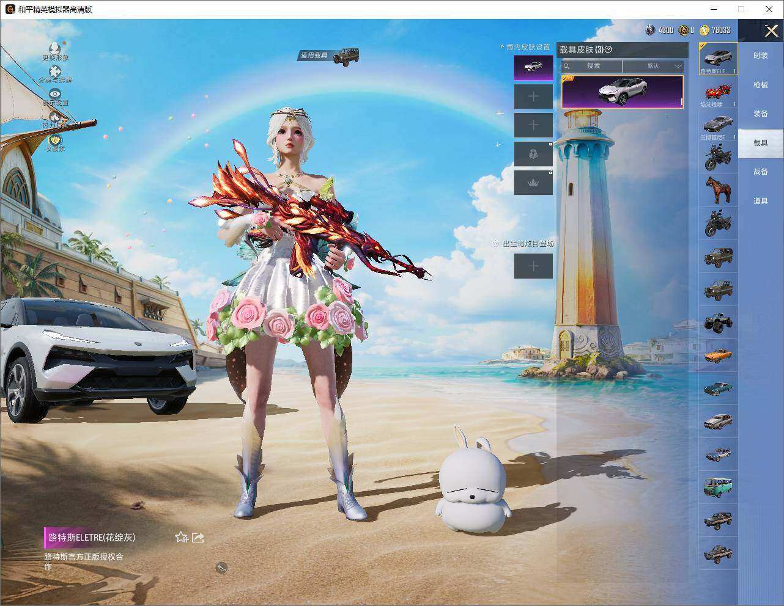Open the 更换形象 change-appearance icon
The width and height of the screenshot is (784, 606).
pos(55,49)
